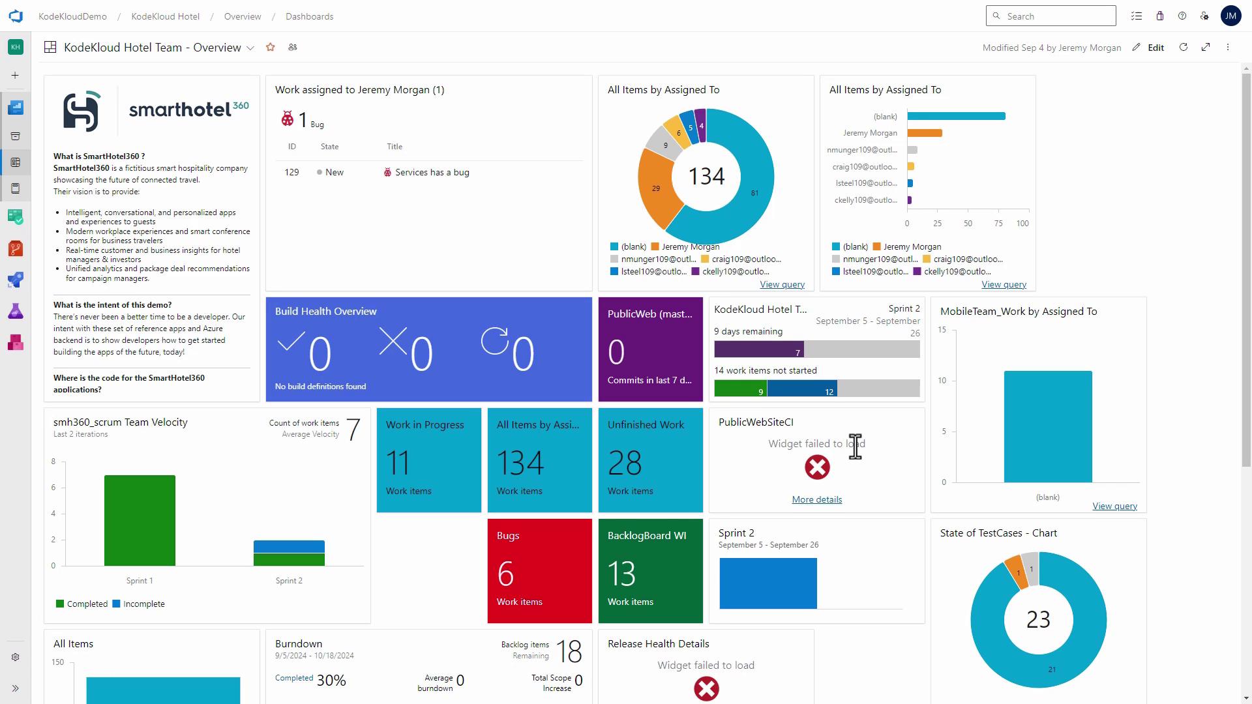The image size is (1252, 704).
Task: Open Test Plans icon in sidebar
Action: [x=16, y=311]
